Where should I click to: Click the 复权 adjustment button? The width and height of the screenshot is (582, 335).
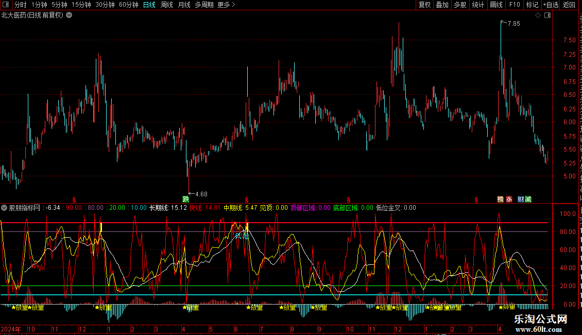[424, 5]
